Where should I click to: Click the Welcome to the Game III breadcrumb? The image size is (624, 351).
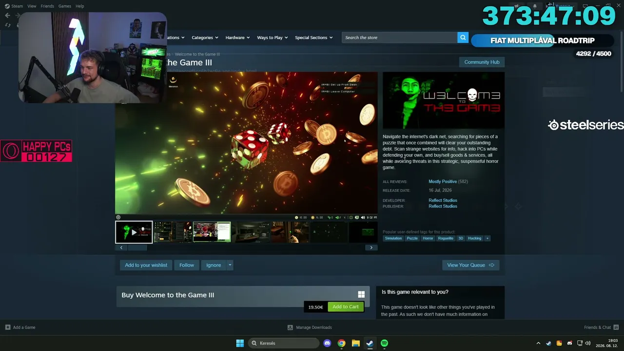[197, 54]
